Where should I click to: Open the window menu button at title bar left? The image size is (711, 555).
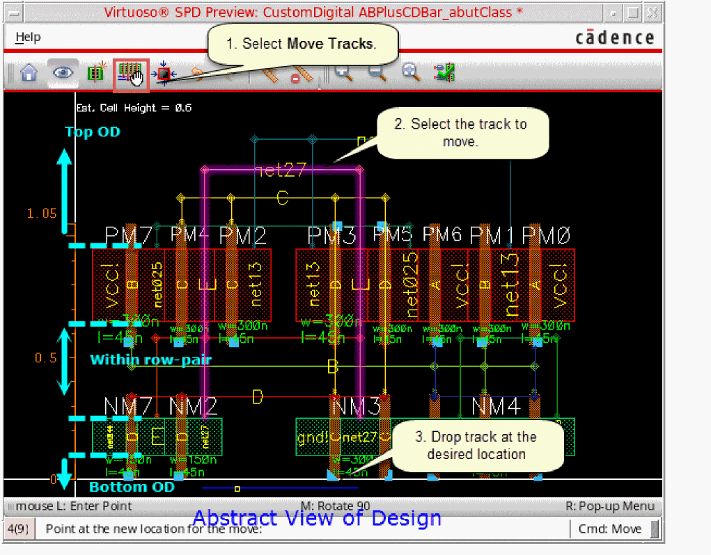click(14, 13)
